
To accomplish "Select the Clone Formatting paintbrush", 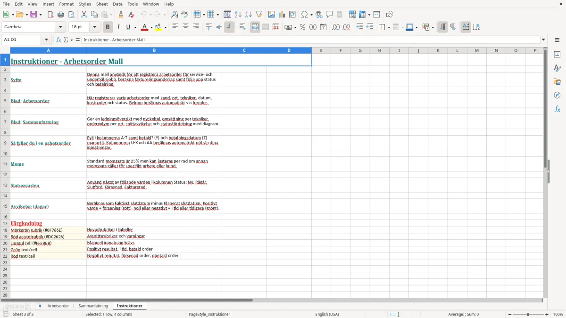I will pyautogui.click(x=121, y=15).
